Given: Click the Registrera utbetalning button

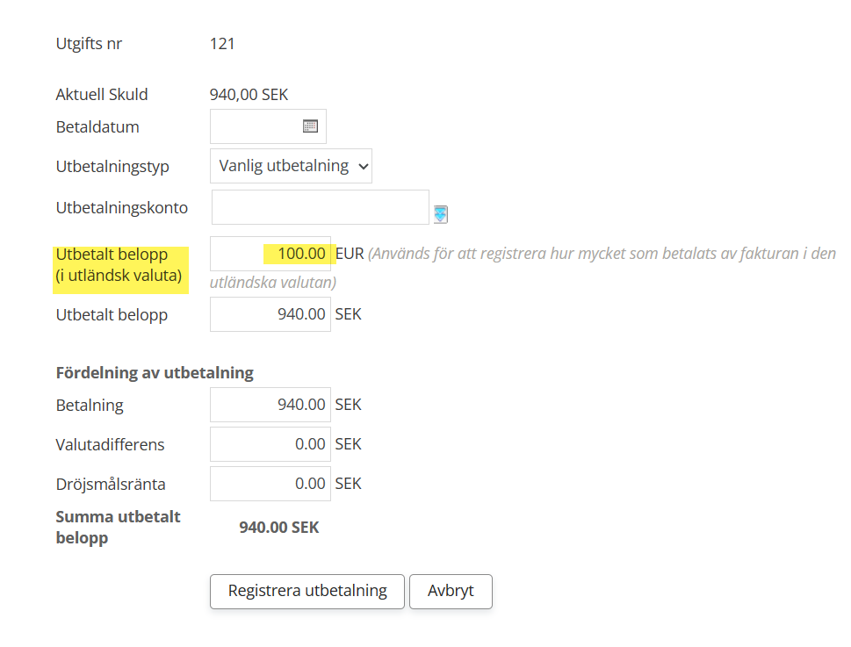Looking at the screenshot, I should 307,591.
